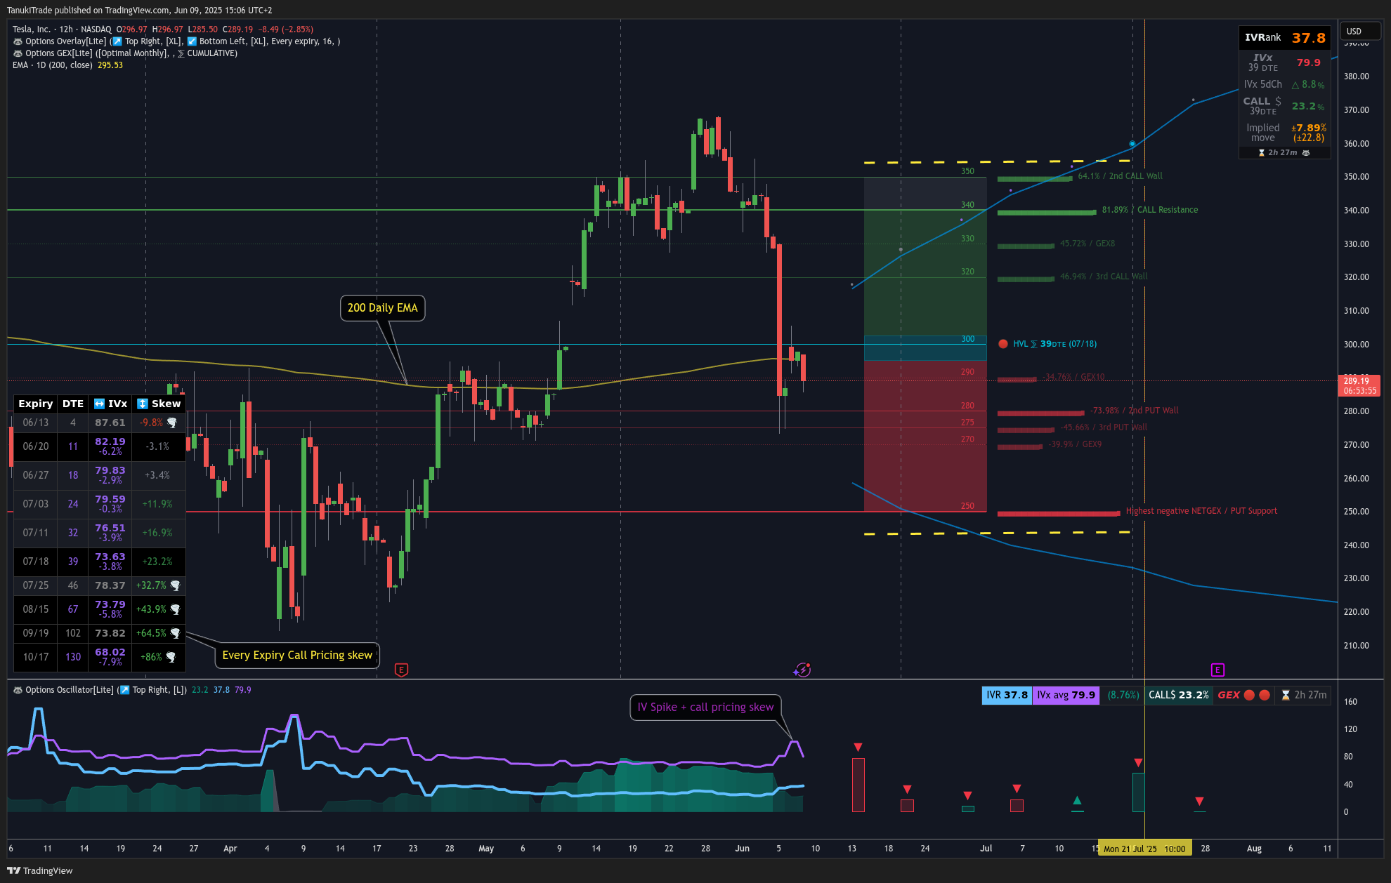Click the trophy icon in the 10/17 row
The height and width of the screenshot is (883, 1391).
click(x=171, y=657)
